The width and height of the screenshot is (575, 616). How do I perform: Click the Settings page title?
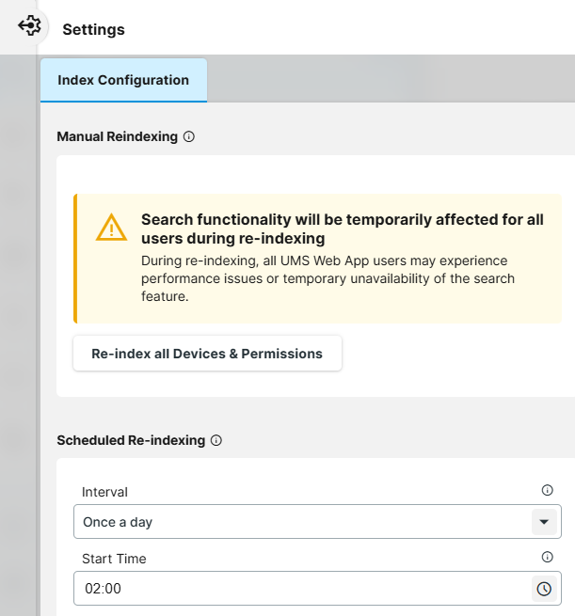pos(93,29)
